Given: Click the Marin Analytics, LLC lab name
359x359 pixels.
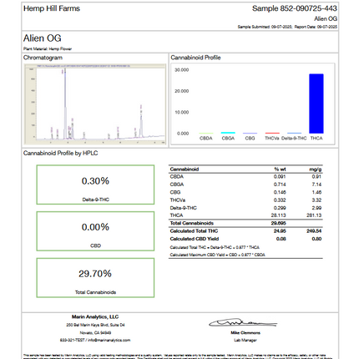Looking at the screenshot, I should point(95,317).
